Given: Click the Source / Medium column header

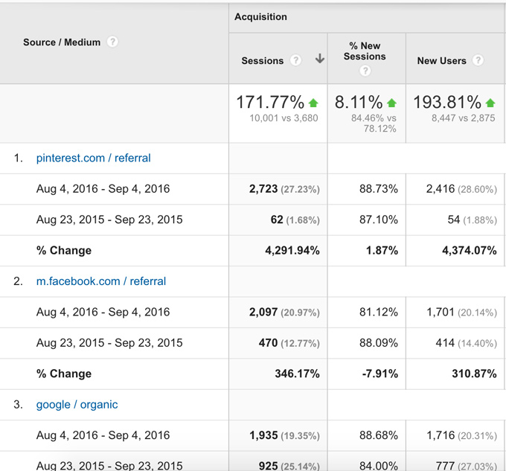Looking at the screenshot, I should (62, 42).
